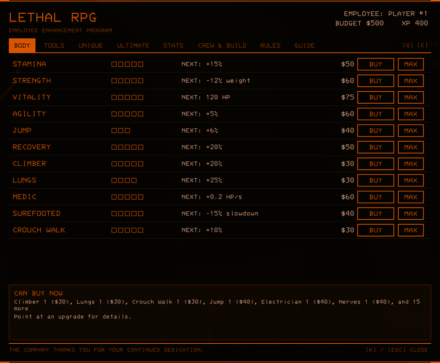The width and height of the screenshot is (440, 363).
Task: Go to the ULTIMATE tab
Action: [x=133, y=45]
